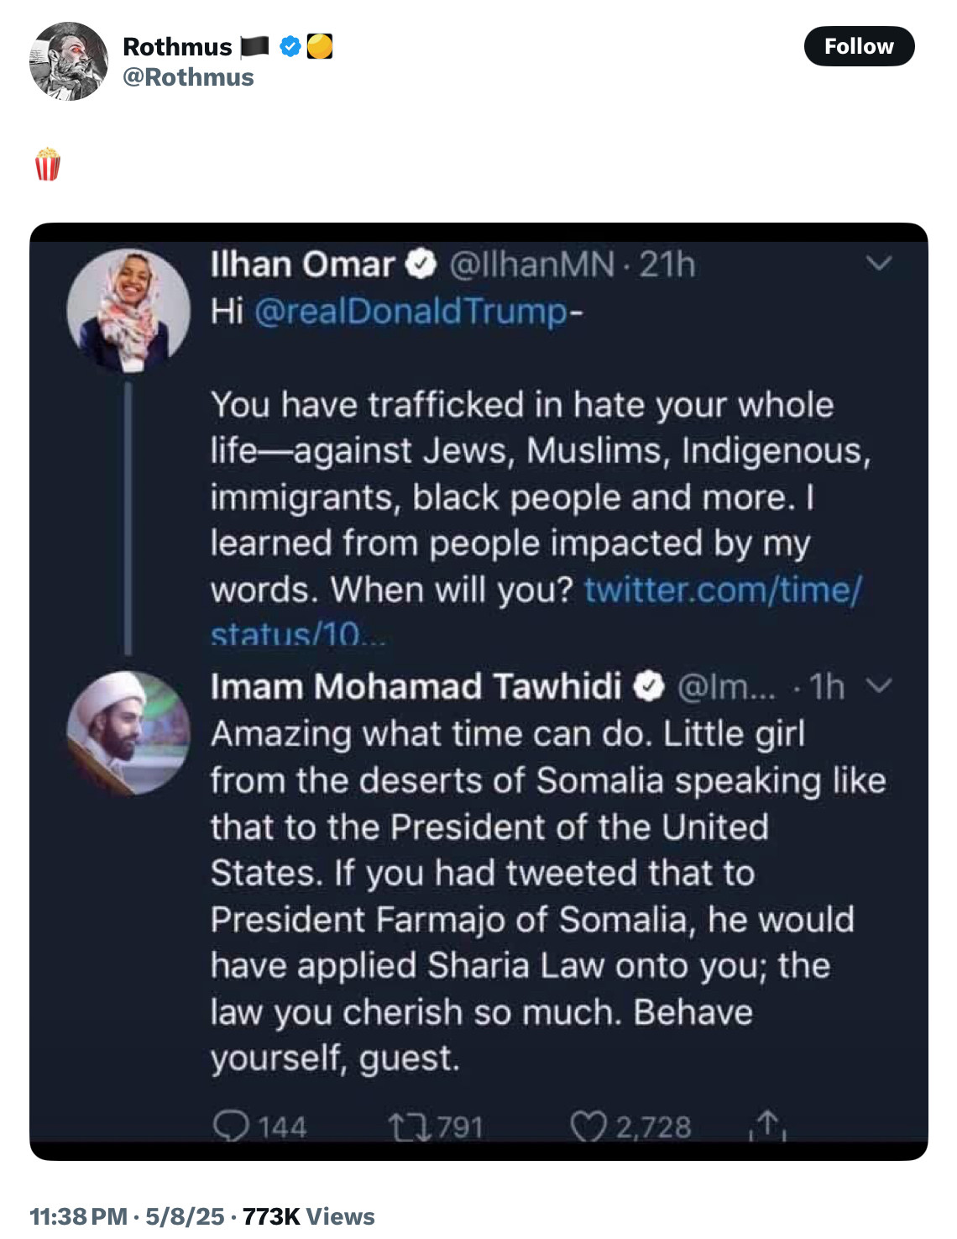The height and width of the screenshot is (1239, 957).
Task: Click the @realDonaldTrump mention
Action: [411, 312]
